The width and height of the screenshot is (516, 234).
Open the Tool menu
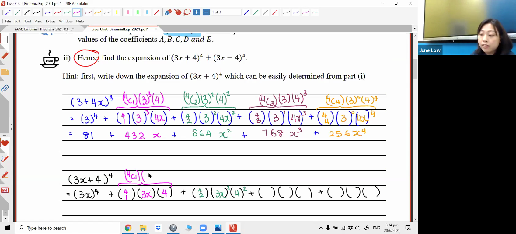(x=27, y=21)
